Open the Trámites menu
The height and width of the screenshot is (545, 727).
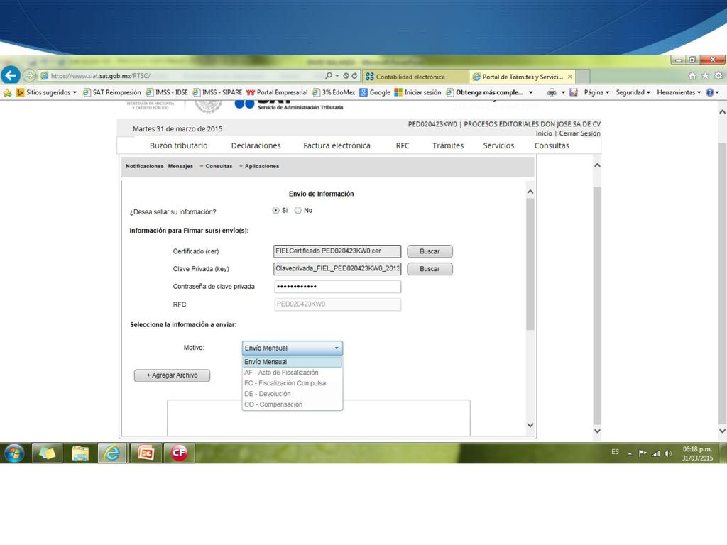point(448,145)
